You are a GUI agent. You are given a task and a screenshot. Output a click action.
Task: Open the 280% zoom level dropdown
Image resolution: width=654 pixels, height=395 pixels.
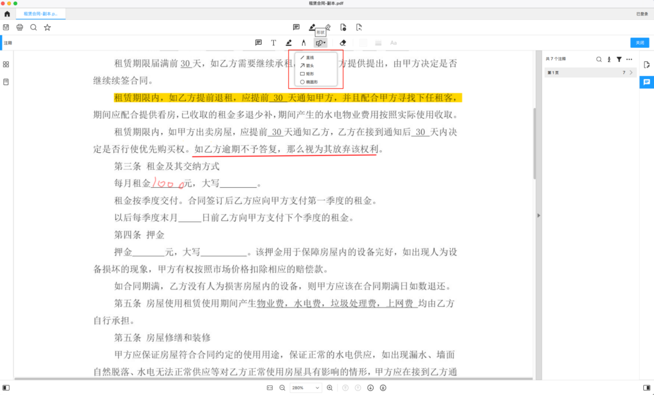click(306, 388)
